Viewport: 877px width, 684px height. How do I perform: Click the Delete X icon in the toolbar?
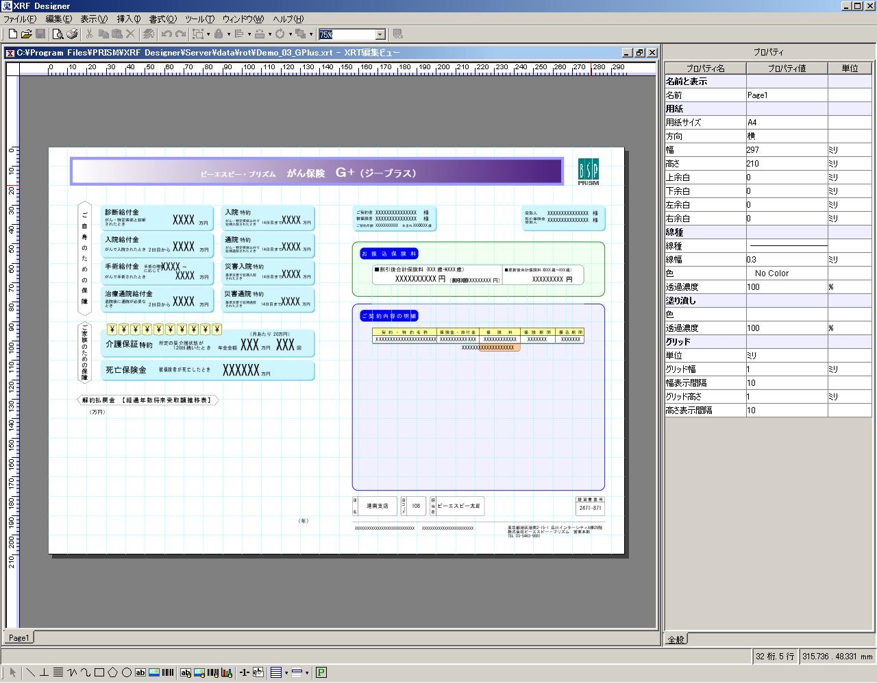click(130, 34)
